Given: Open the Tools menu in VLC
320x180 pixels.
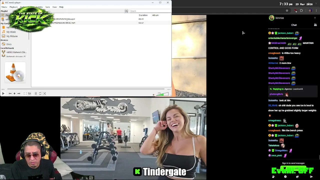Looking at the screenshot, I should pyautogui.click(x=47, y=7).
